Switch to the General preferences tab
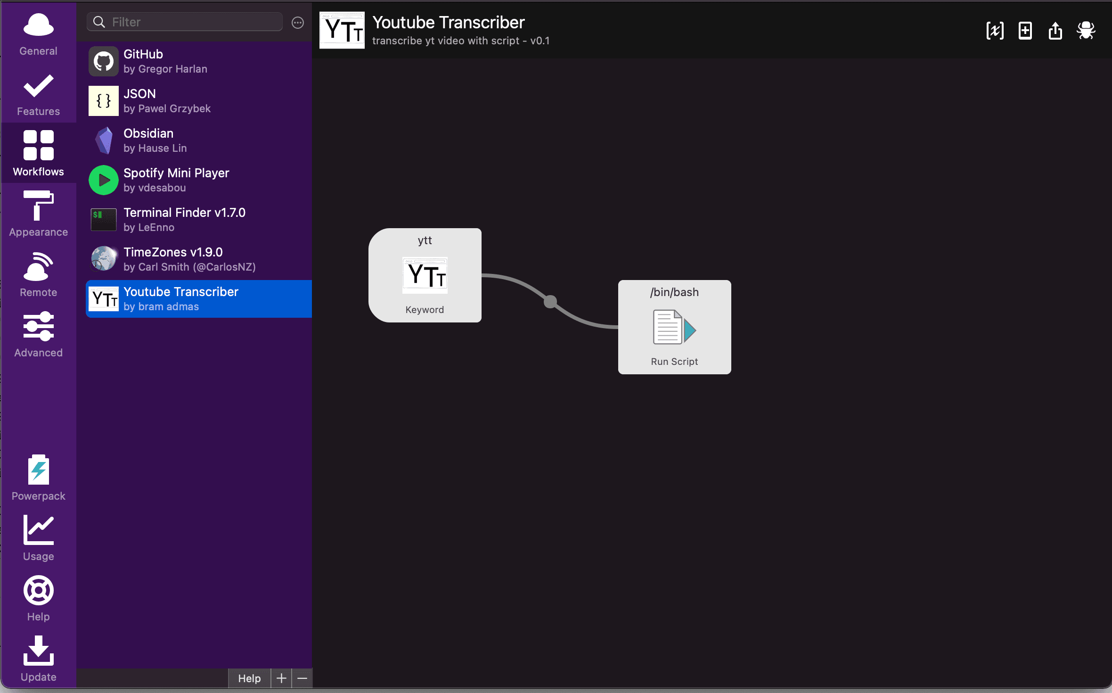The height and width of the screenshot is (693, 1112). pos(38,34)
